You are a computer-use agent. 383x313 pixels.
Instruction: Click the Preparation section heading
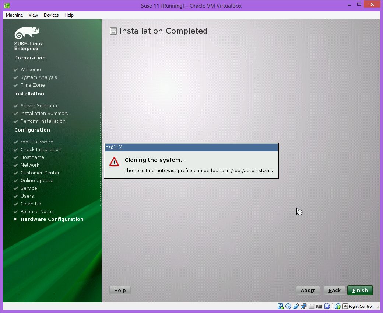tap(30, 58)
